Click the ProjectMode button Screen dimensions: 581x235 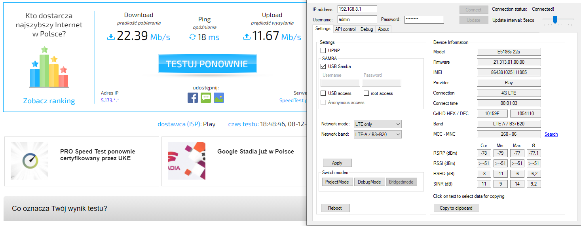337,182
